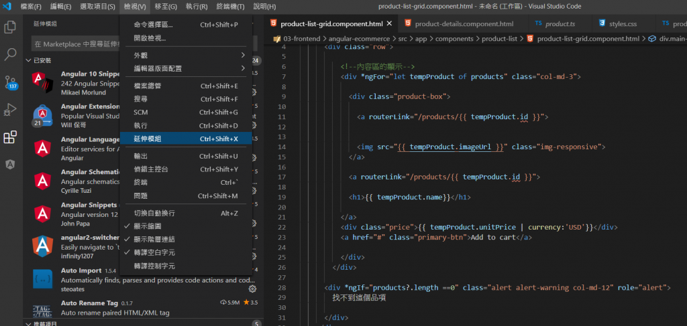Open the Search icon in activity bar
Viewport: 687px width, 326px height.
pos(10,55)
